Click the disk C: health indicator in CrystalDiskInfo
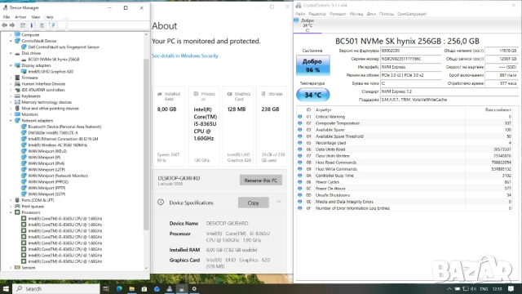Screen dimensions: 522x294 pos(307,25)
